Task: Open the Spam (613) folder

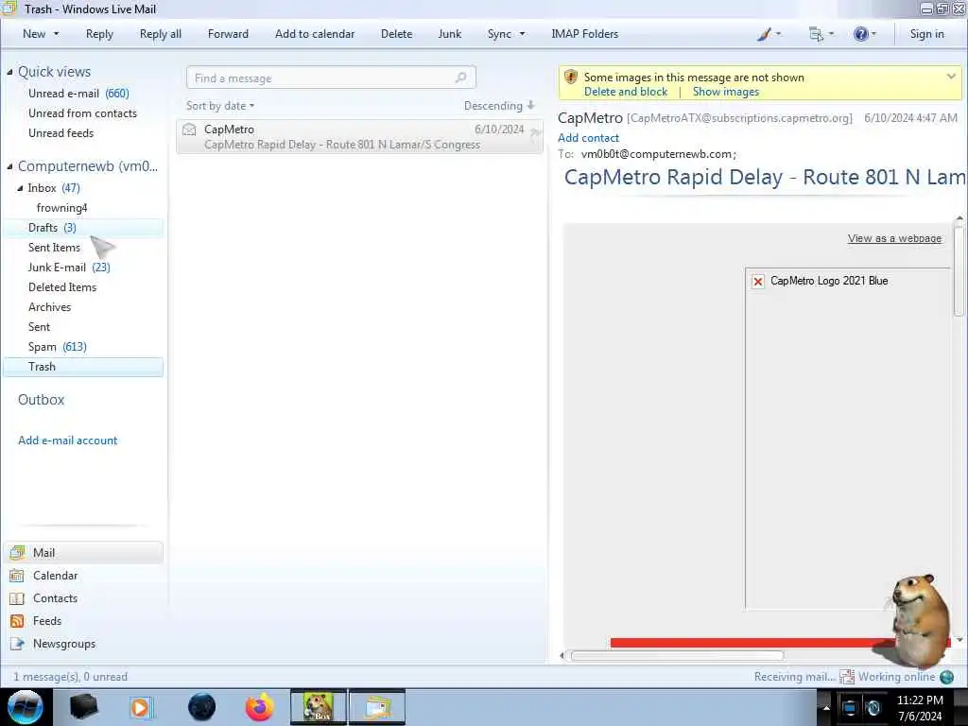Action: (x=57, y=346)
